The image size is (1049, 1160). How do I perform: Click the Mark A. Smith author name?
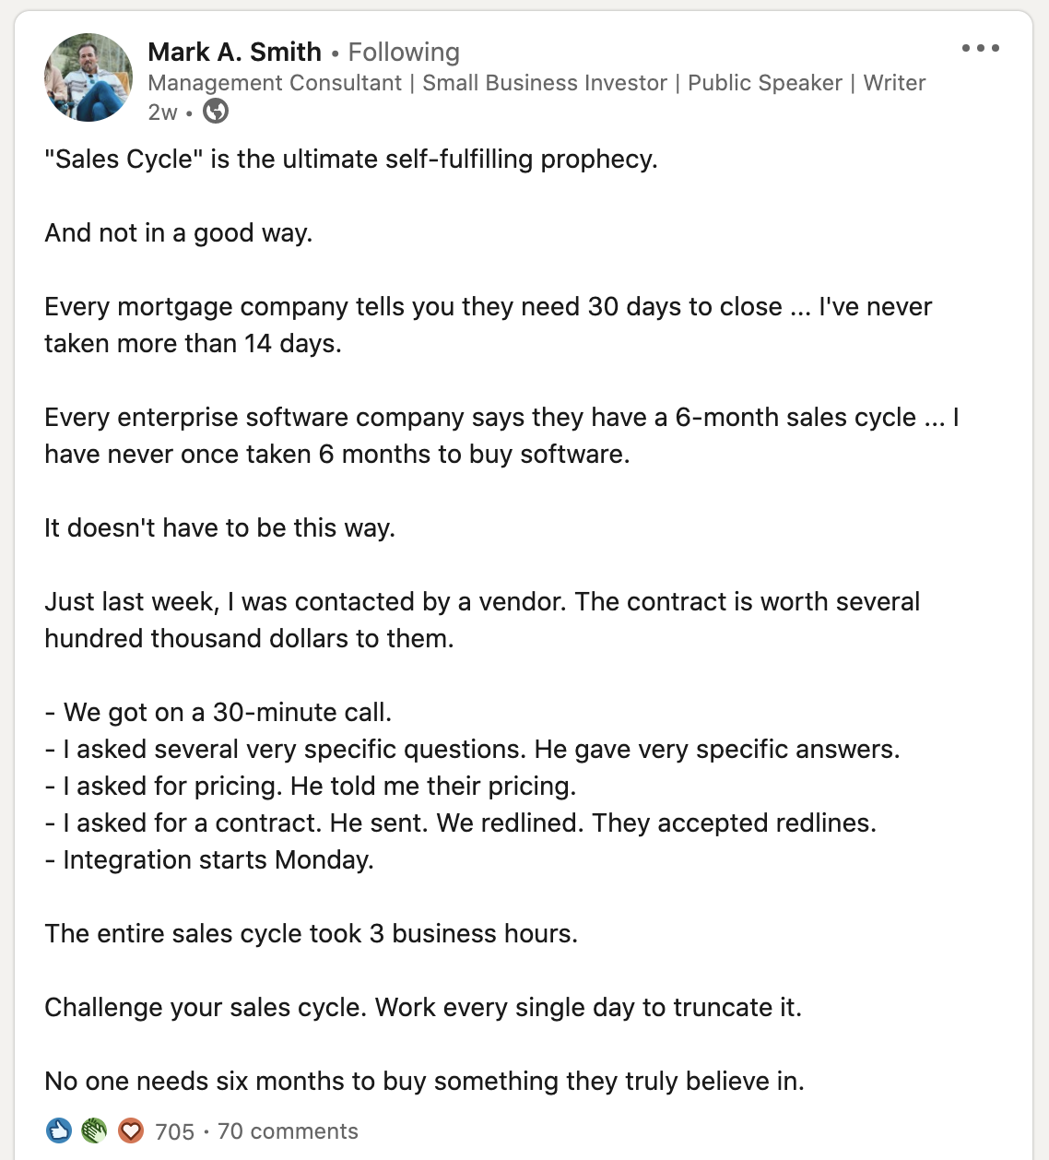234,52
